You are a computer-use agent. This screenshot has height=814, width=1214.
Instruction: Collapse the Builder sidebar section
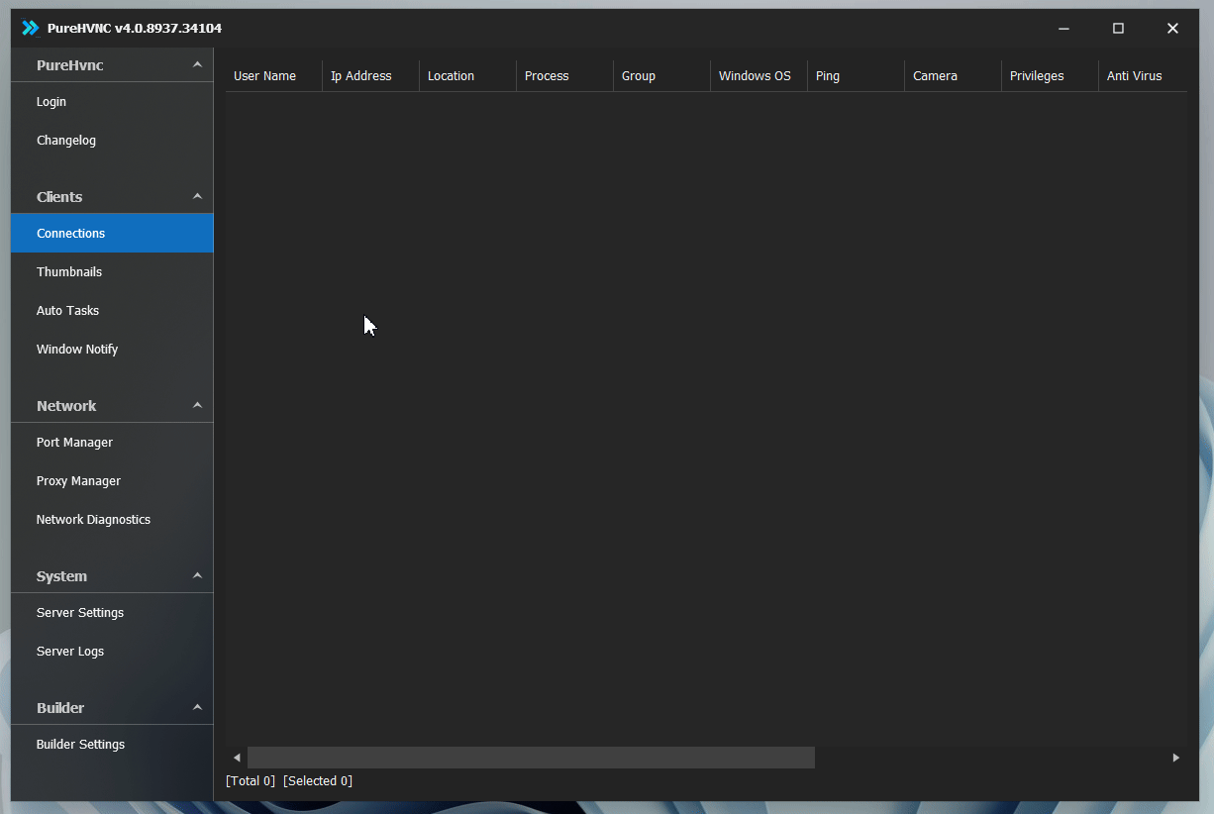coord(197,707)
